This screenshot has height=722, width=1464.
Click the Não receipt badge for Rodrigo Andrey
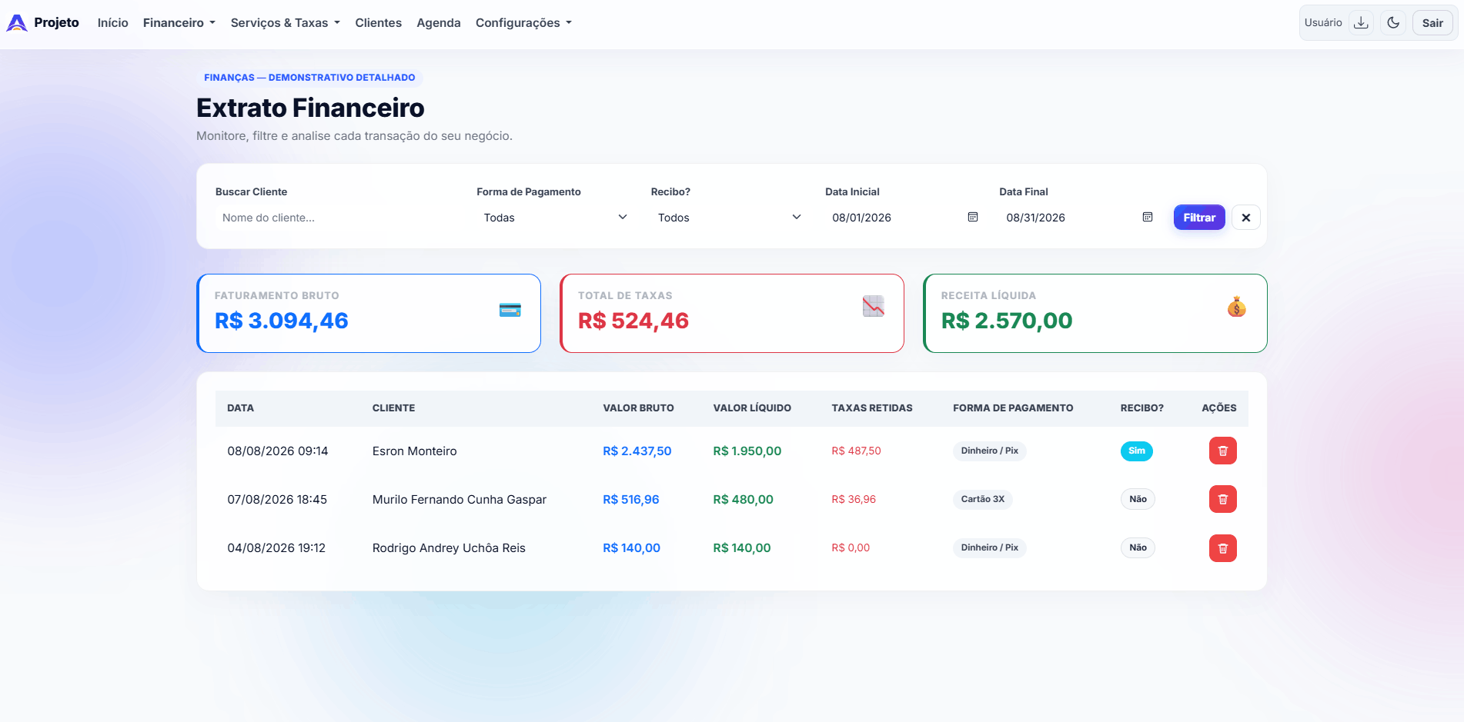1138,547
